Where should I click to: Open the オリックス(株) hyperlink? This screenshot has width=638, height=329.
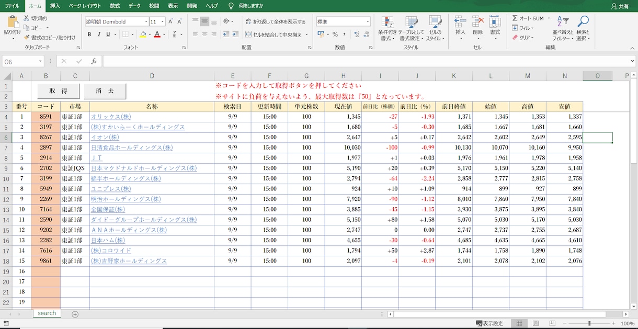tap(111, 117)
